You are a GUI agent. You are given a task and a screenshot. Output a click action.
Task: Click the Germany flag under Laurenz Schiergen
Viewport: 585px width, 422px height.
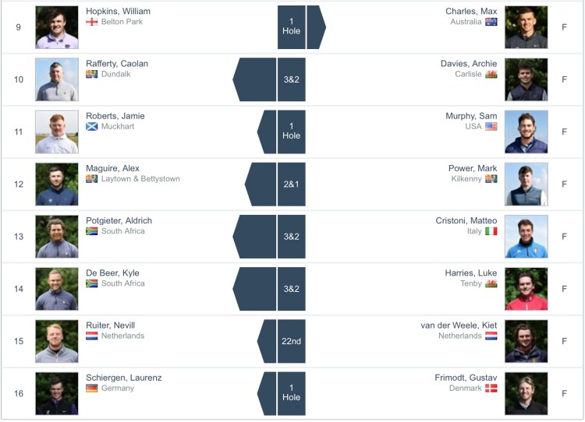92,388
